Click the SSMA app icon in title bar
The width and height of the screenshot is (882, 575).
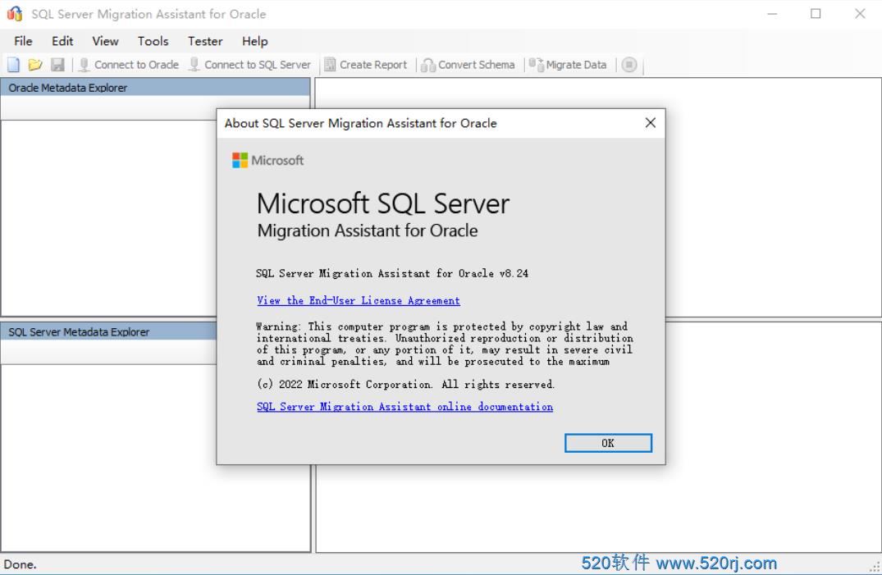coord(15,13)
